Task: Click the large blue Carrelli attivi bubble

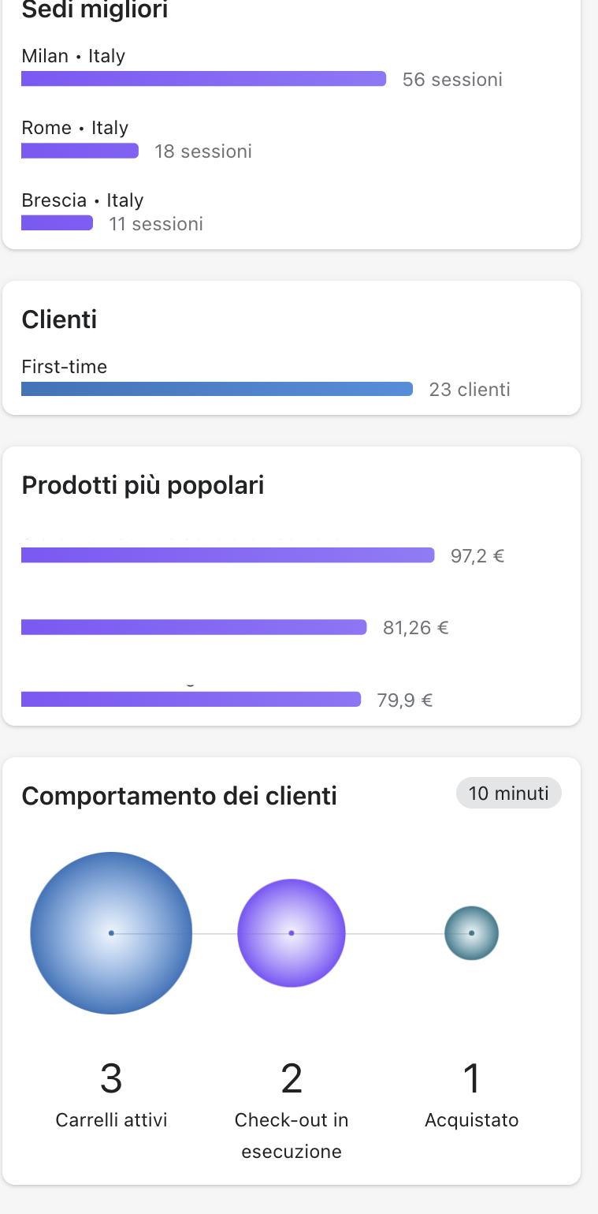Action: [111, 933]
